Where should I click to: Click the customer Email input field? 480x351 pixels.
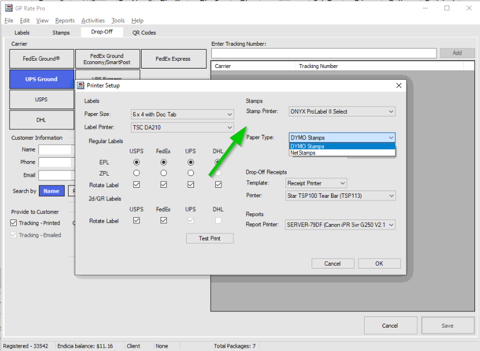pyautogui.click(x=57, y=175)
